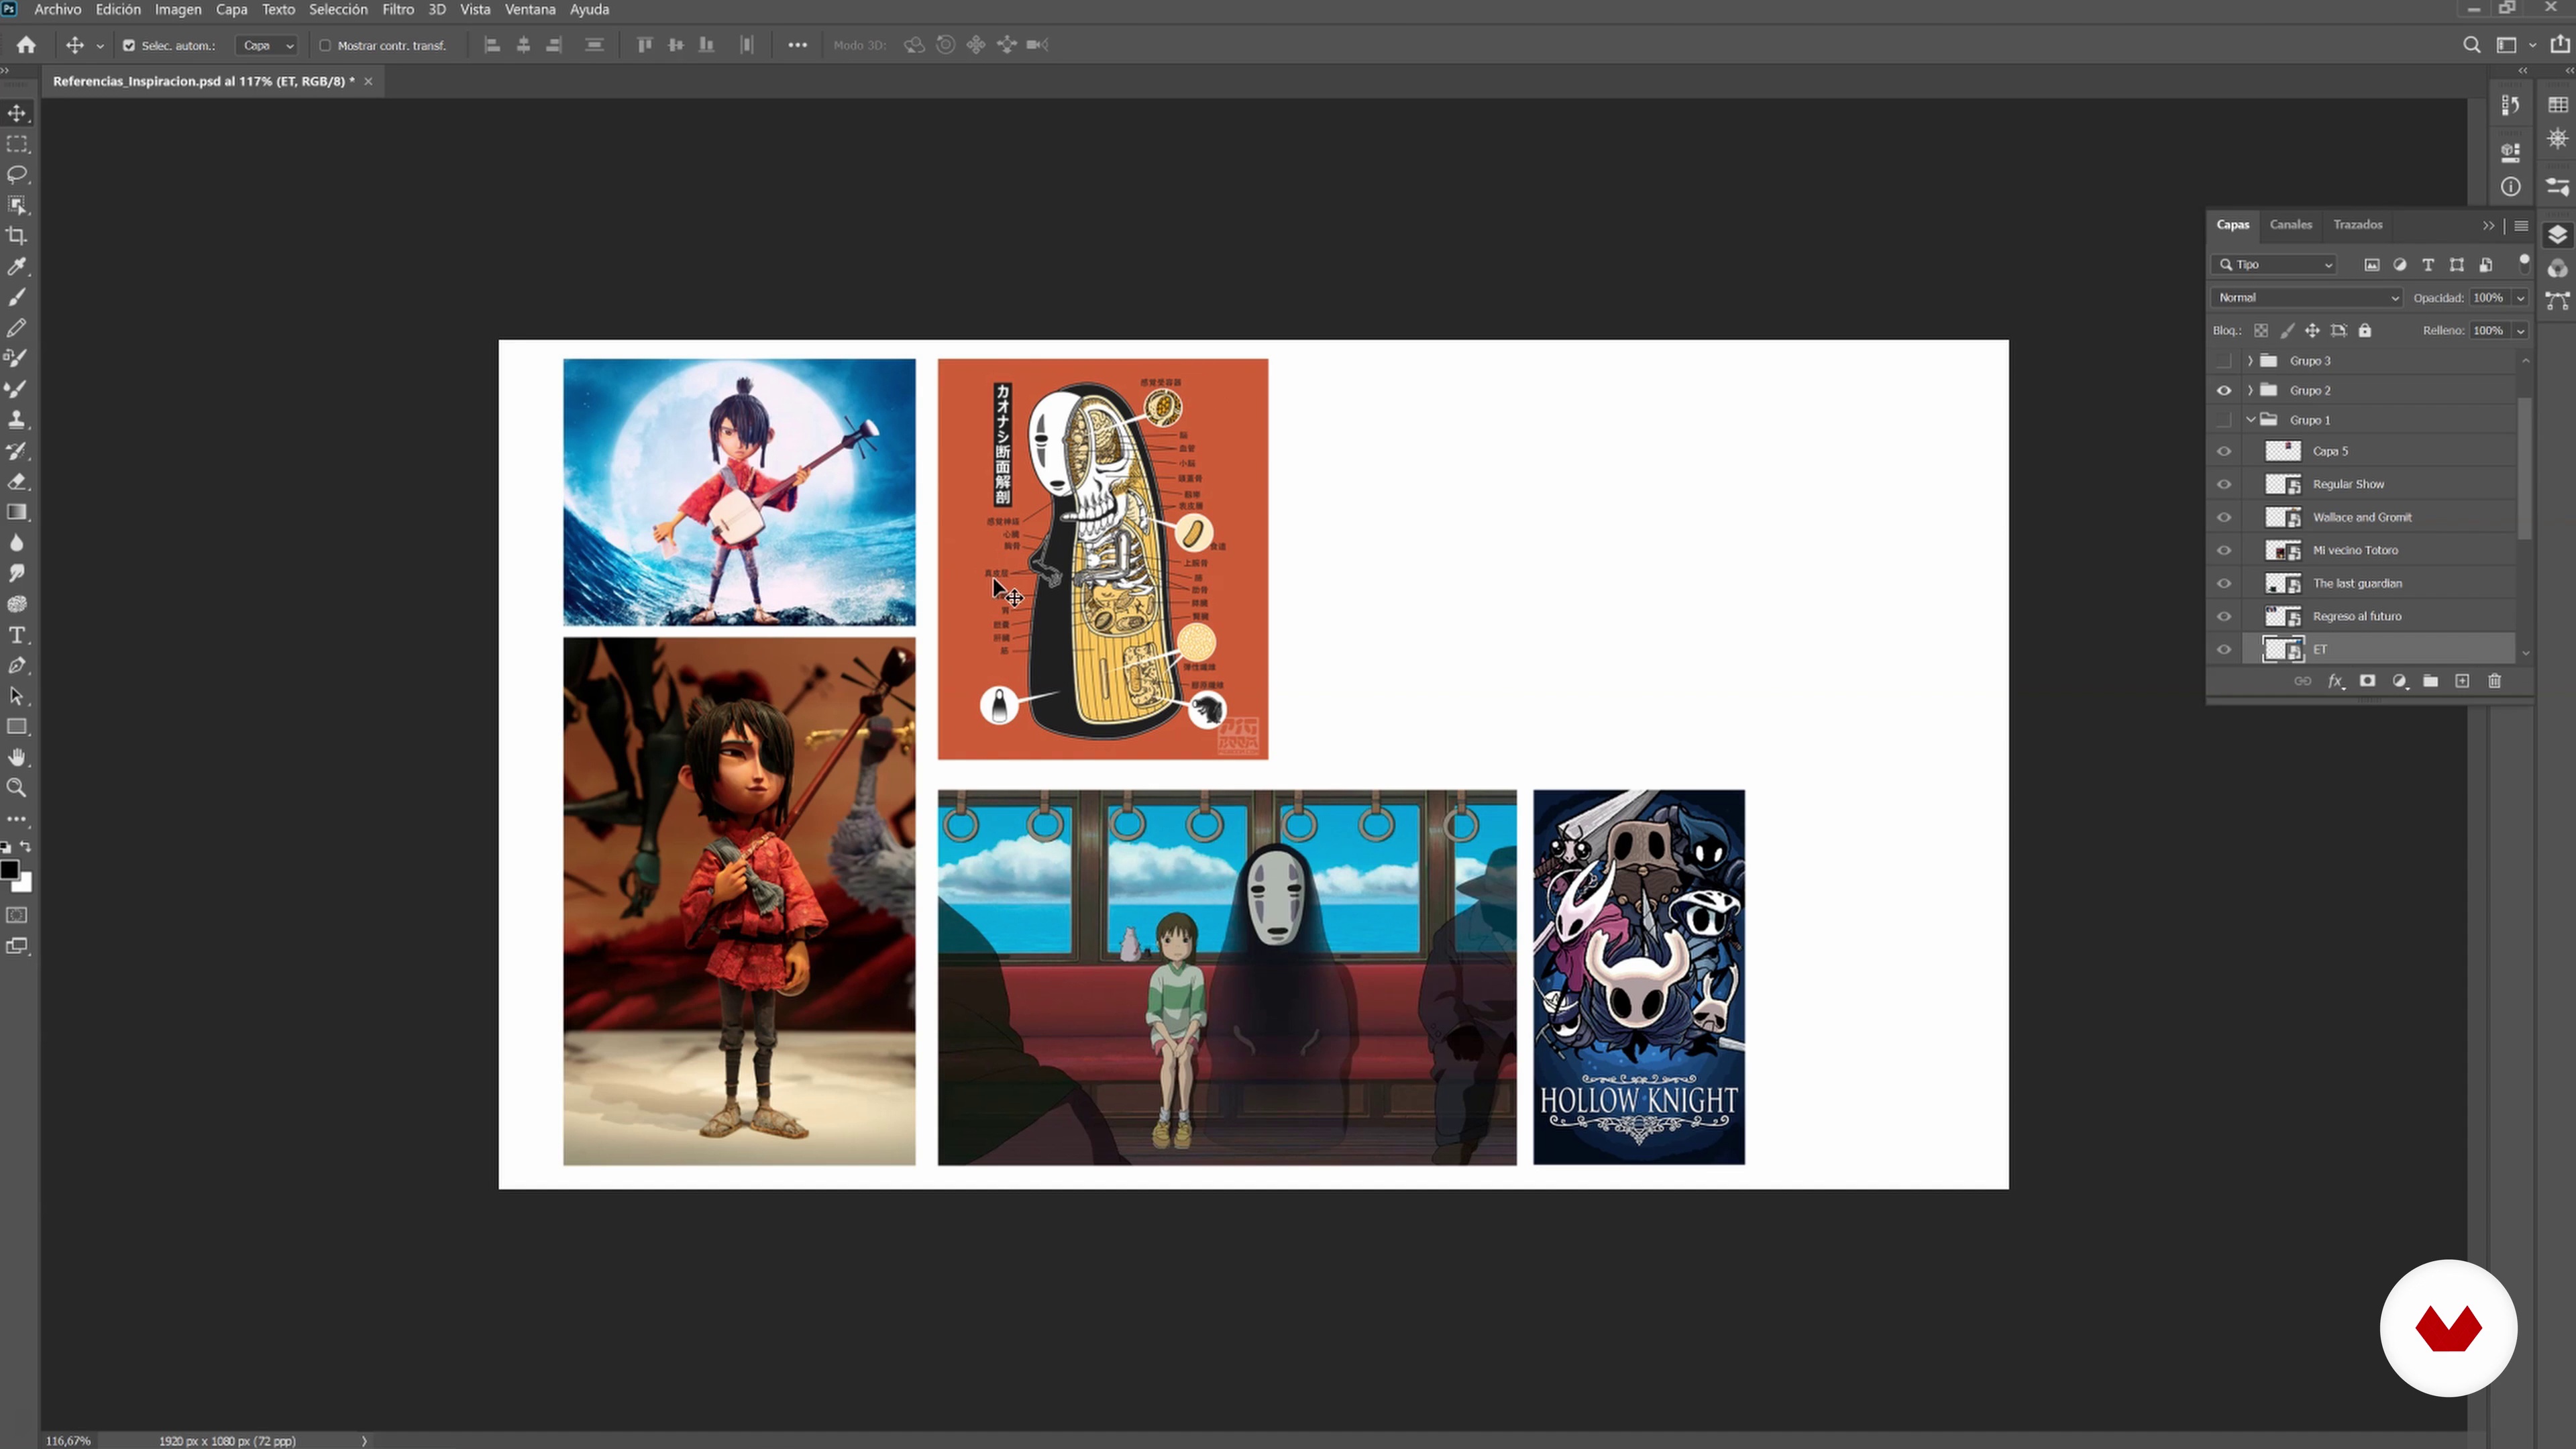The image size is (2576, 1449).
Task: Click the Home icon in options bar
Action: [26, 45]
